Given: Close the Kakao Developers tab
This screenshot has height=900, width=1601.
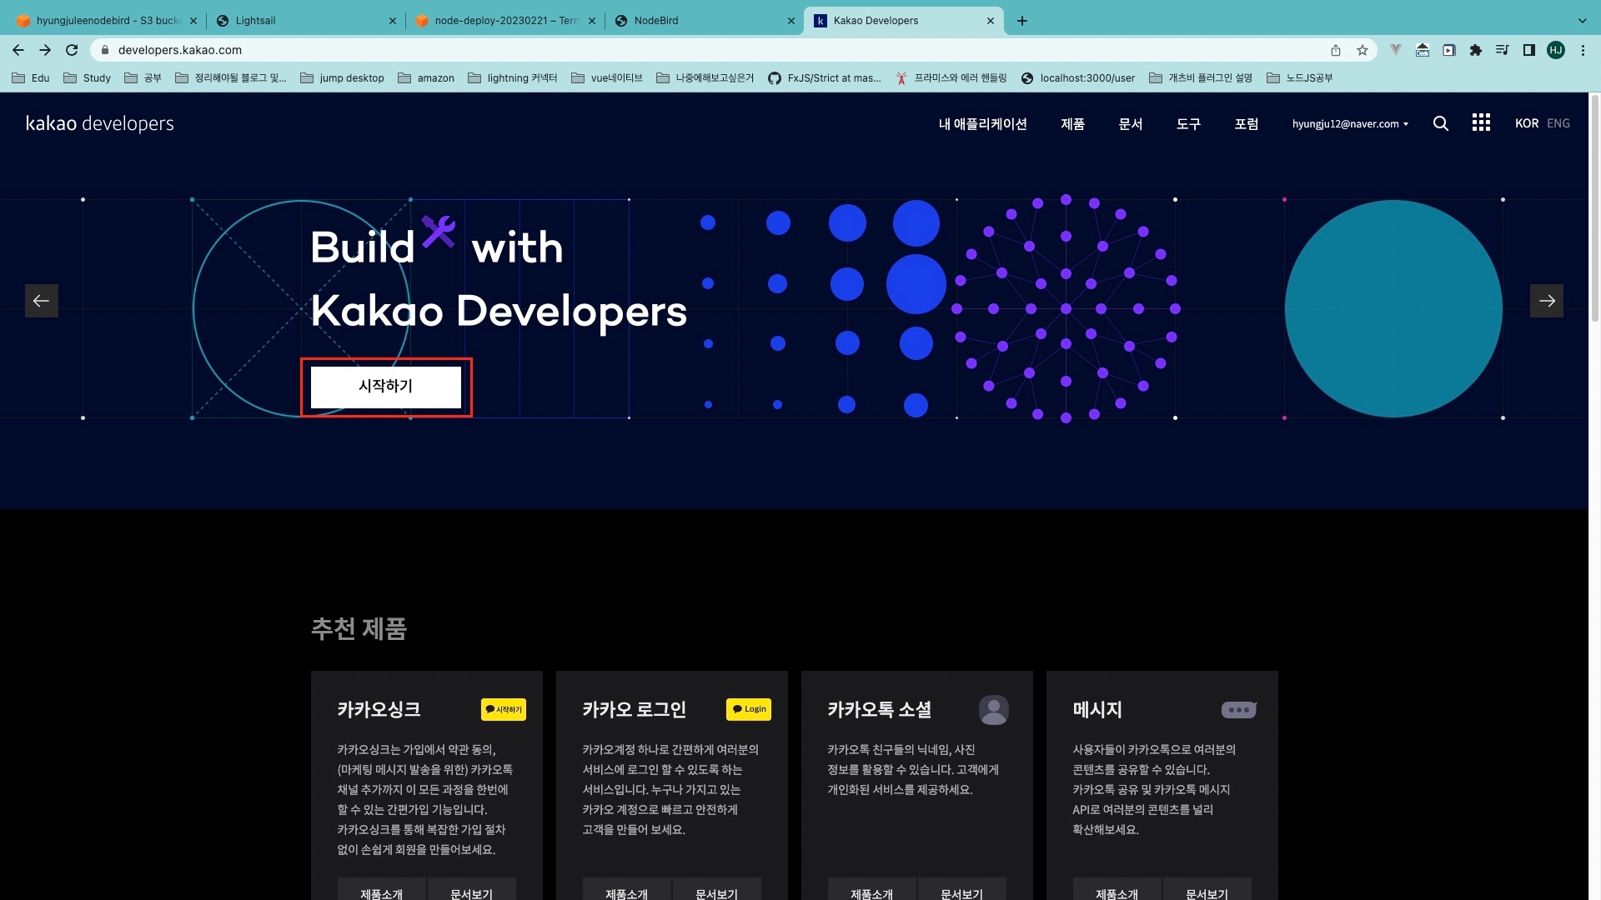Looking at the screenshot, I should tap(991, 21).
